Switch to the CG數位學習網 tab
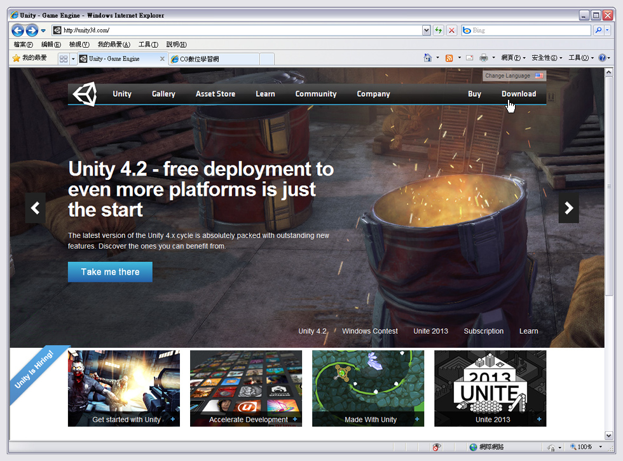The image size is (623, 461). (x=214, y=58)
